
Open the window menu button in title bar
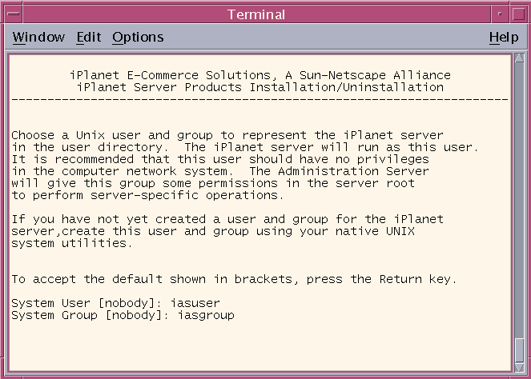tap(14, 14)
